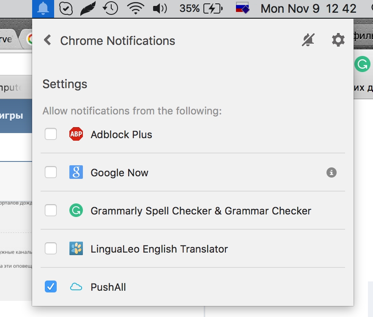The image size is (373, 317).
Task: Click the "игры" blue menu item
Action: coord(12,116)
